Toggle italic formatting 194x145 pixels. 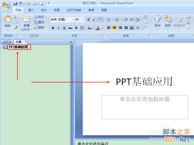tap(59, 28)
